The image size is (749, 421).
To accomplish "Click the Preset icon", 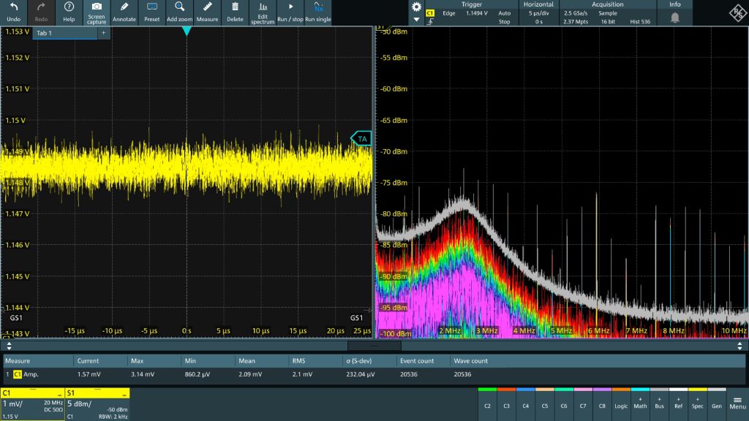I will pyautogui.click(x=152, y=11).
